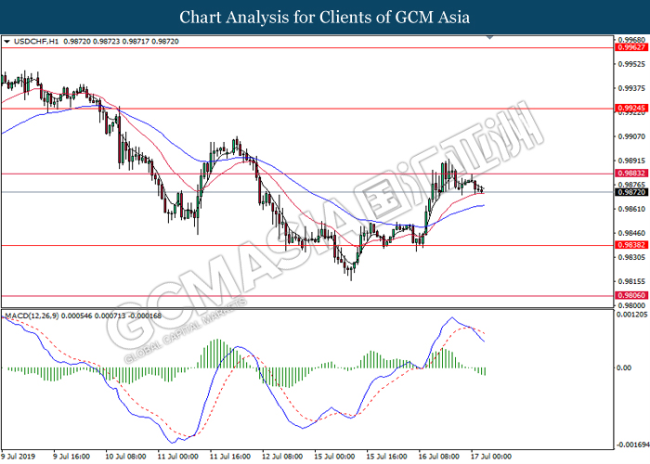Click the '10 Jul 08:00' time label

pos(125,457)
